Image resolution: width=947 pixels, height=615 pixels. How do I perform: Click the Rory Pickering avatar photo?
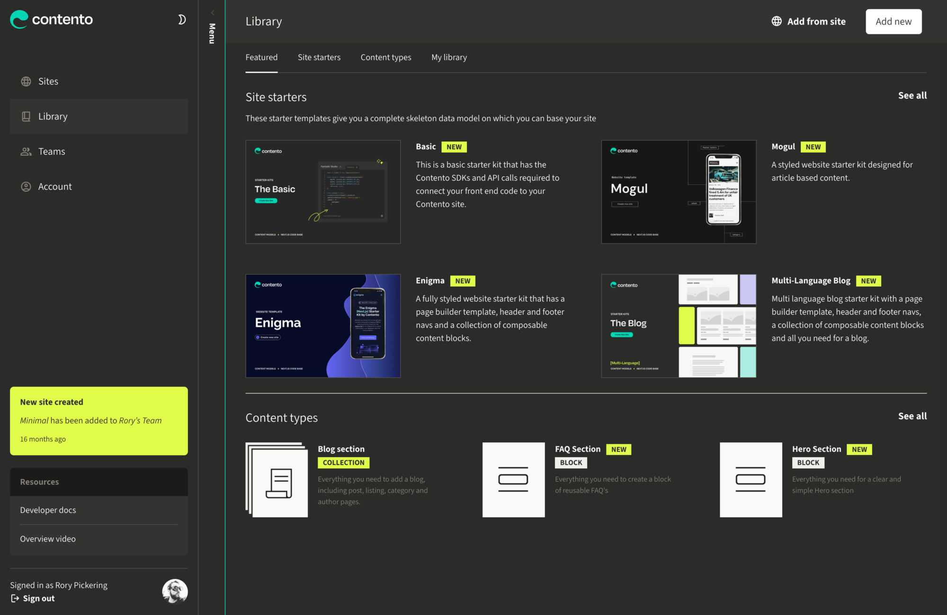[x=175, y=591]
